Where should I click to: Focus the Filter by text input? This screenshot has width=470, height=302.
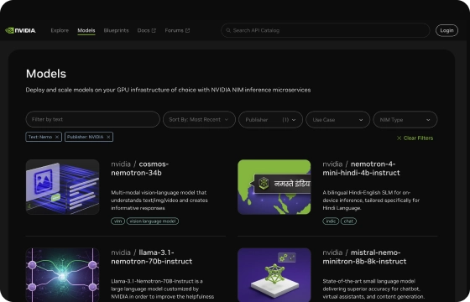pos(92,119)
